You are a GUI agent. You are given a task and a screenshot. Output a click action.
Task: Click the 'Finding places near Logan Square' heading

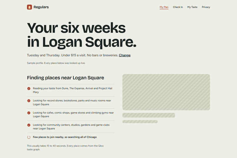[66, 78]
